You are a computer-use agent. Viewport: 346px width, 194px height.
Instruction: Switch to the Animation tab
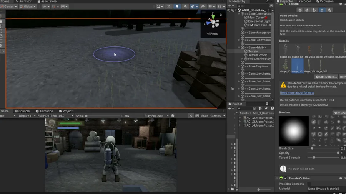(x=44, y=111)
